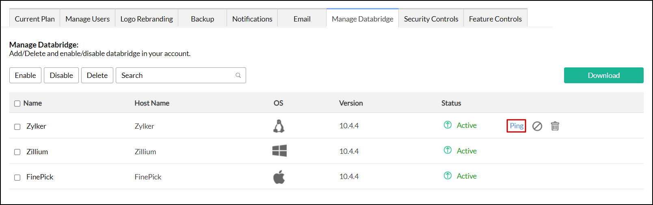This screenshot has height=205, width=653.
Task: Click the Disable button above the table
Action: coord(61,76)
